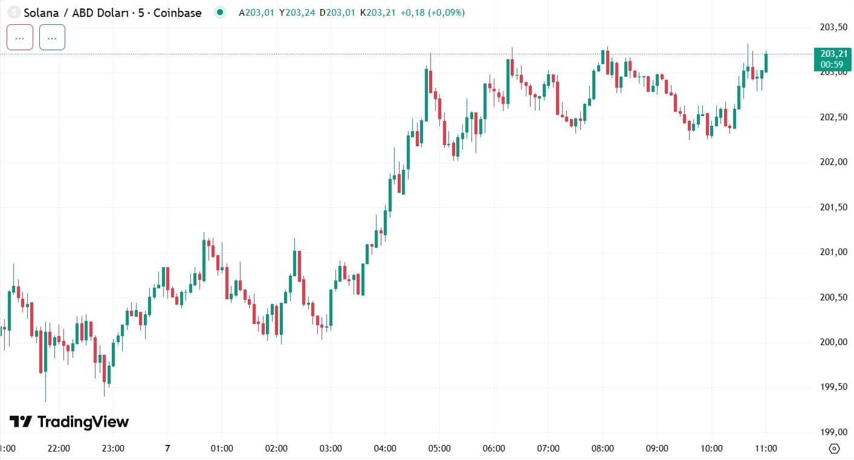The height and width of the screenshot is (460, 854).
Task: Click the 203,50 price scale label
Action: click(x=833, y=27)
